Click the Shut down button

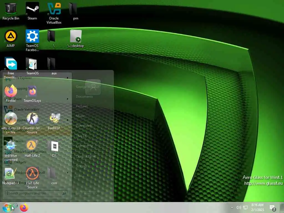[84, 193]
